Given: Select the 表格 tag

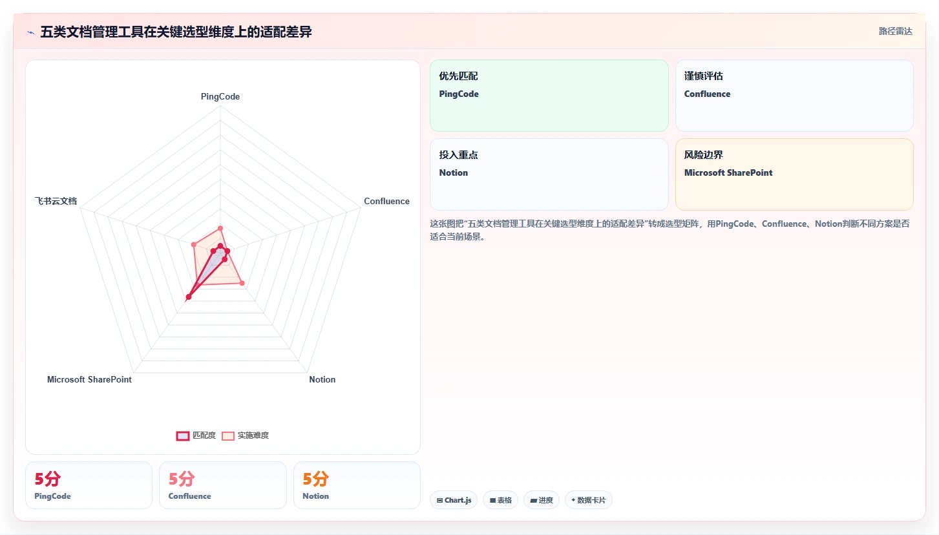Looking at the screenshot, I should point(500,500).
